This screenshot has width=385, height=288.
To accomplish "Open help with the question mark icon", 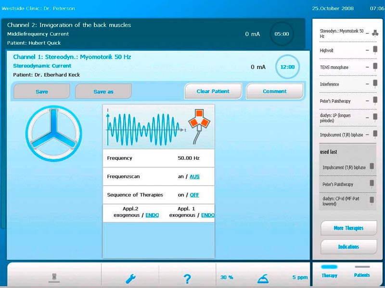I will click(187, 278).
